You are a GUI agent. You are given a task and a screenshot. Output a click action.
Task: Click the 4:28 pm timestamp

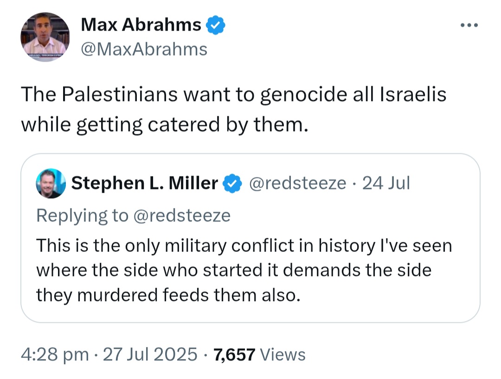click(x=55, y=354)
